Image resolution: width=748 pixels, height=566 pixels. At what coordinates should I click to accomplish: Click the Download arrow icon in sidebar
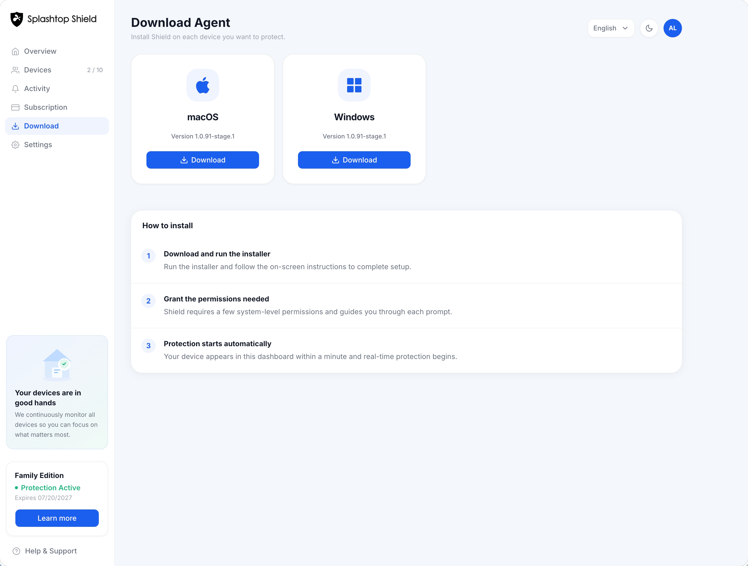point(15,126)
